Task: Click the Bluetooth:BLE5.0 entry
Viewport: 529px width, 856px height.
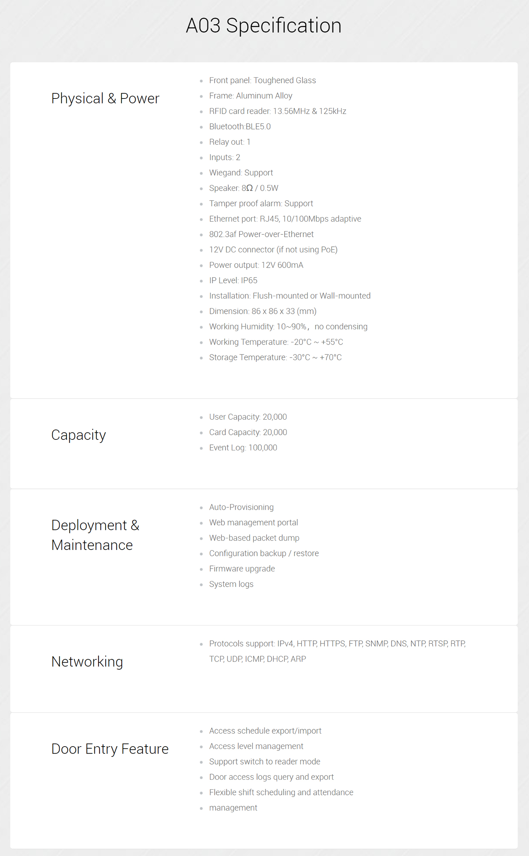Action: tap(240, 126)
